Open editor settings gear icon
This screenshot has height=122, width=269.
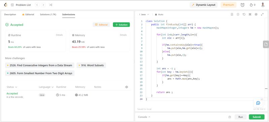click(256, 14)
